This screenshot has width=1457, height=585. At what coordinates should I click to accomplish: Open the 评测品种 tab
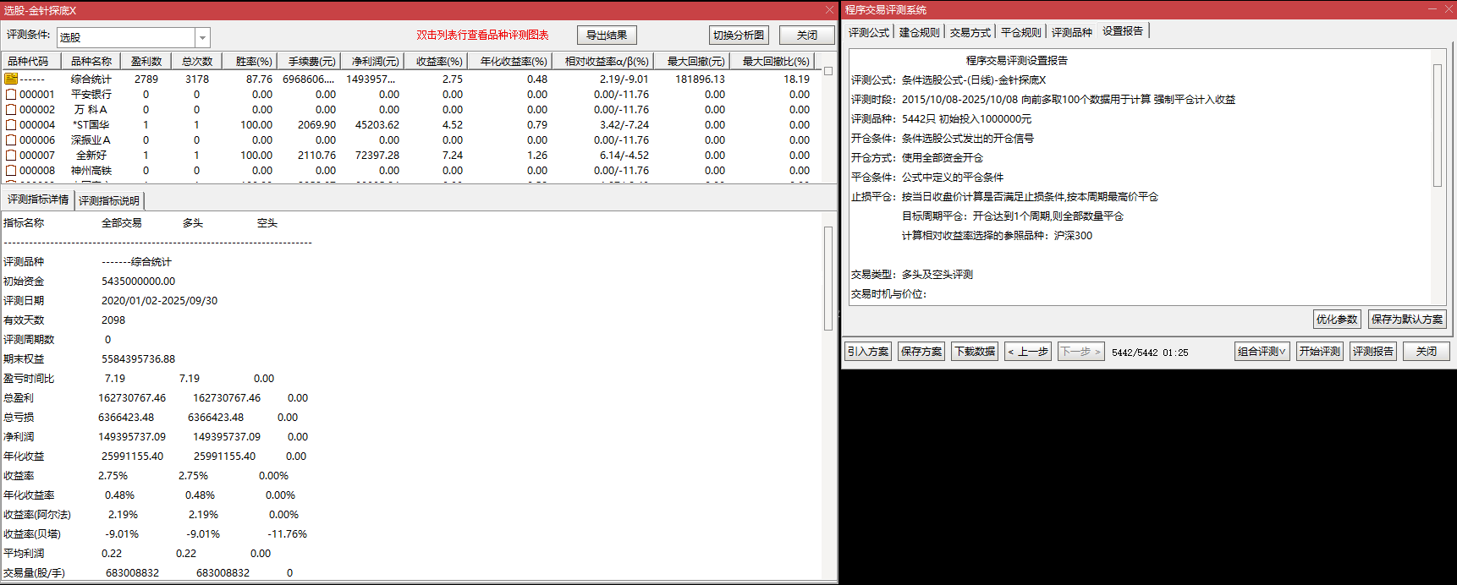pos(1072,32)
